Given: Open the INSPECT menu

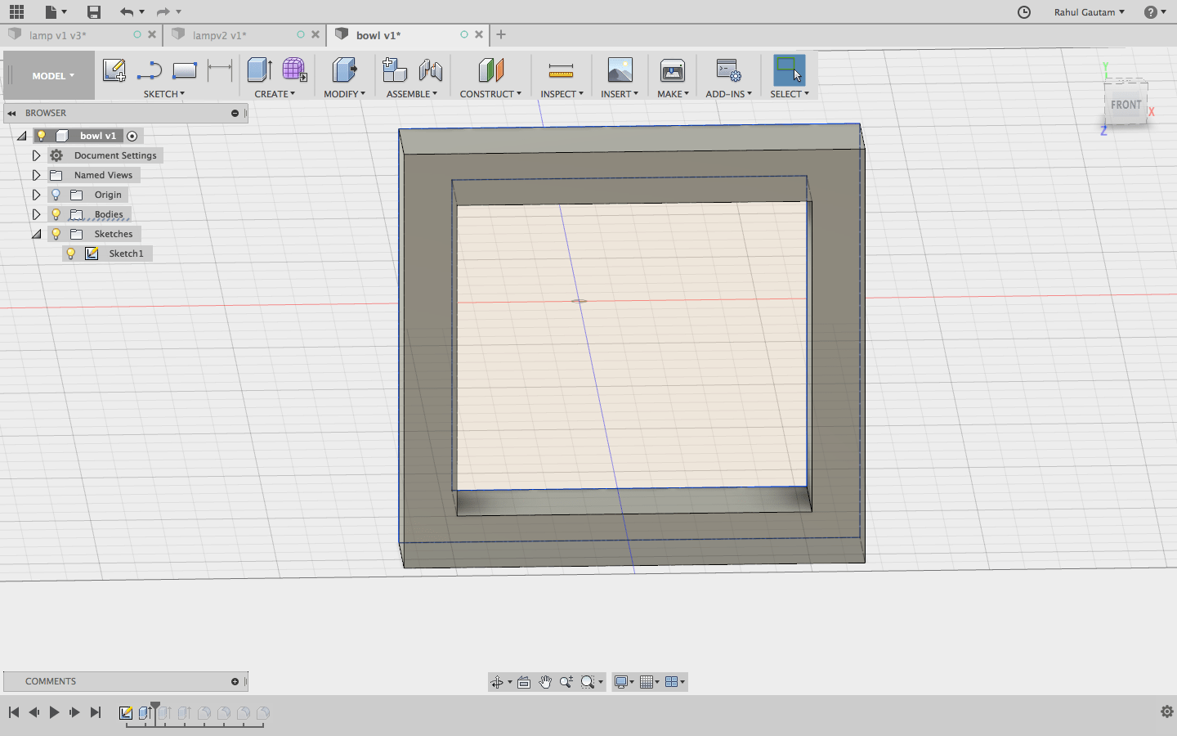Looking at the screenshot, I should (562, 94).
